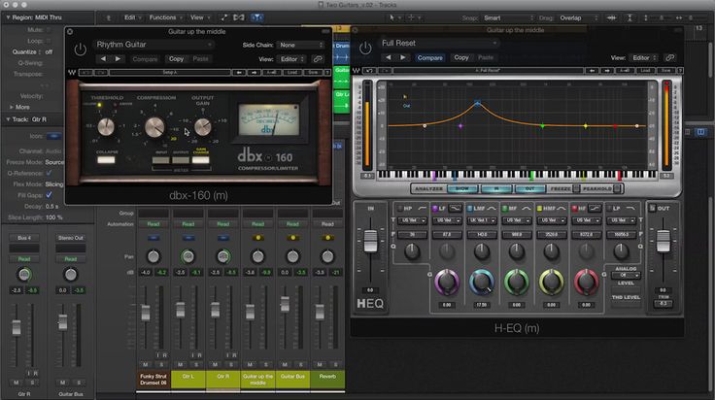Mute the Funky Strut Drumset 06 channel
Screen dimensions: 715x400
click(145, 364)
